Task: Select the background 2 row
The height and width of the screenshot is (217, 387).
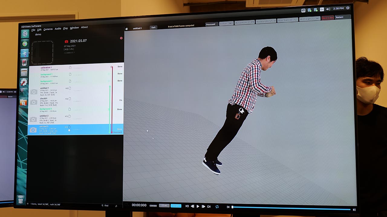Action: point(76,81)
